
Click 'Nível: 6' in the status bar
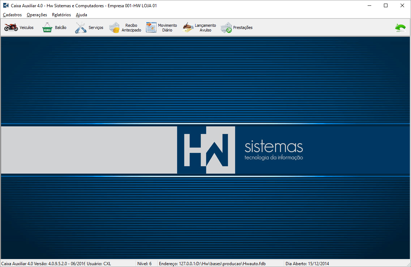click(145, 264)
